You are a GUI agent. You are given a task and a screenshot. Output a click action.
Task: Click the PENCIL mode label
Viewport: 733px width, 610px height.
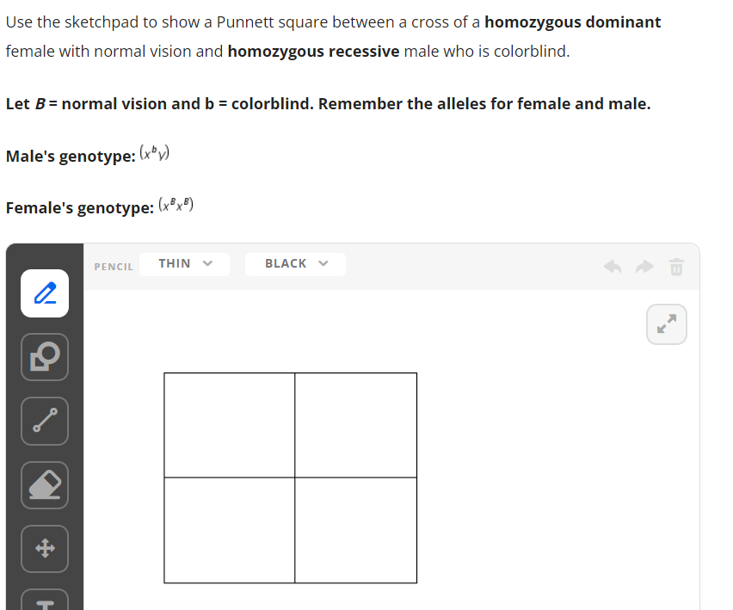tap(113, 267)
